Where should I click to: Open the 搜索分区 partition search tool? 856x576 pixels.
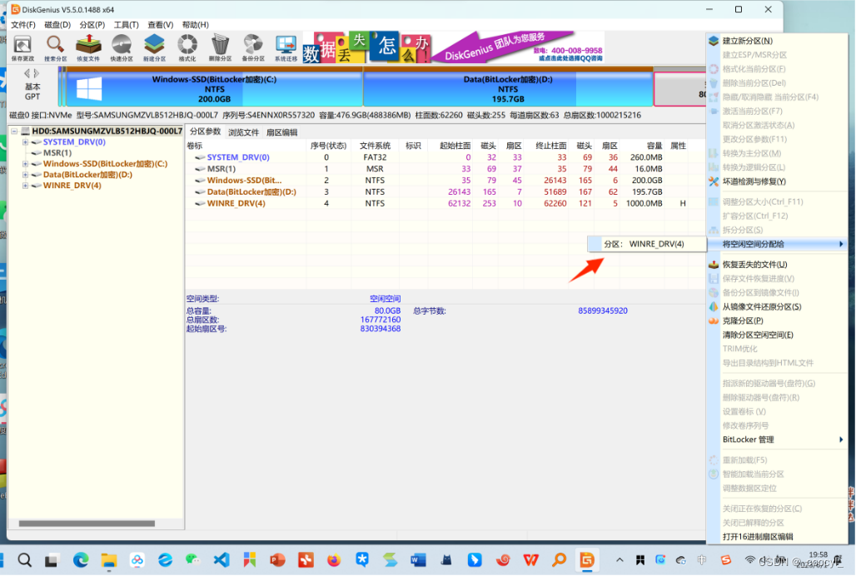tap(55, 48)
